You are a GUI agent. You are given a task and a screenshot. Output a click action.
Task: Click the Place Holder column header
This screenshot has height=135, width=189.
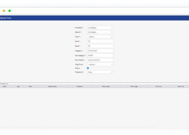click(106, 86)
